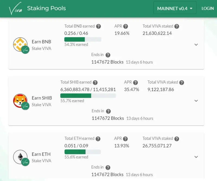Viewport: 217px width, 181px height.
Task: Open help icon beside Total BNB earned
Action: coord(98,26)
